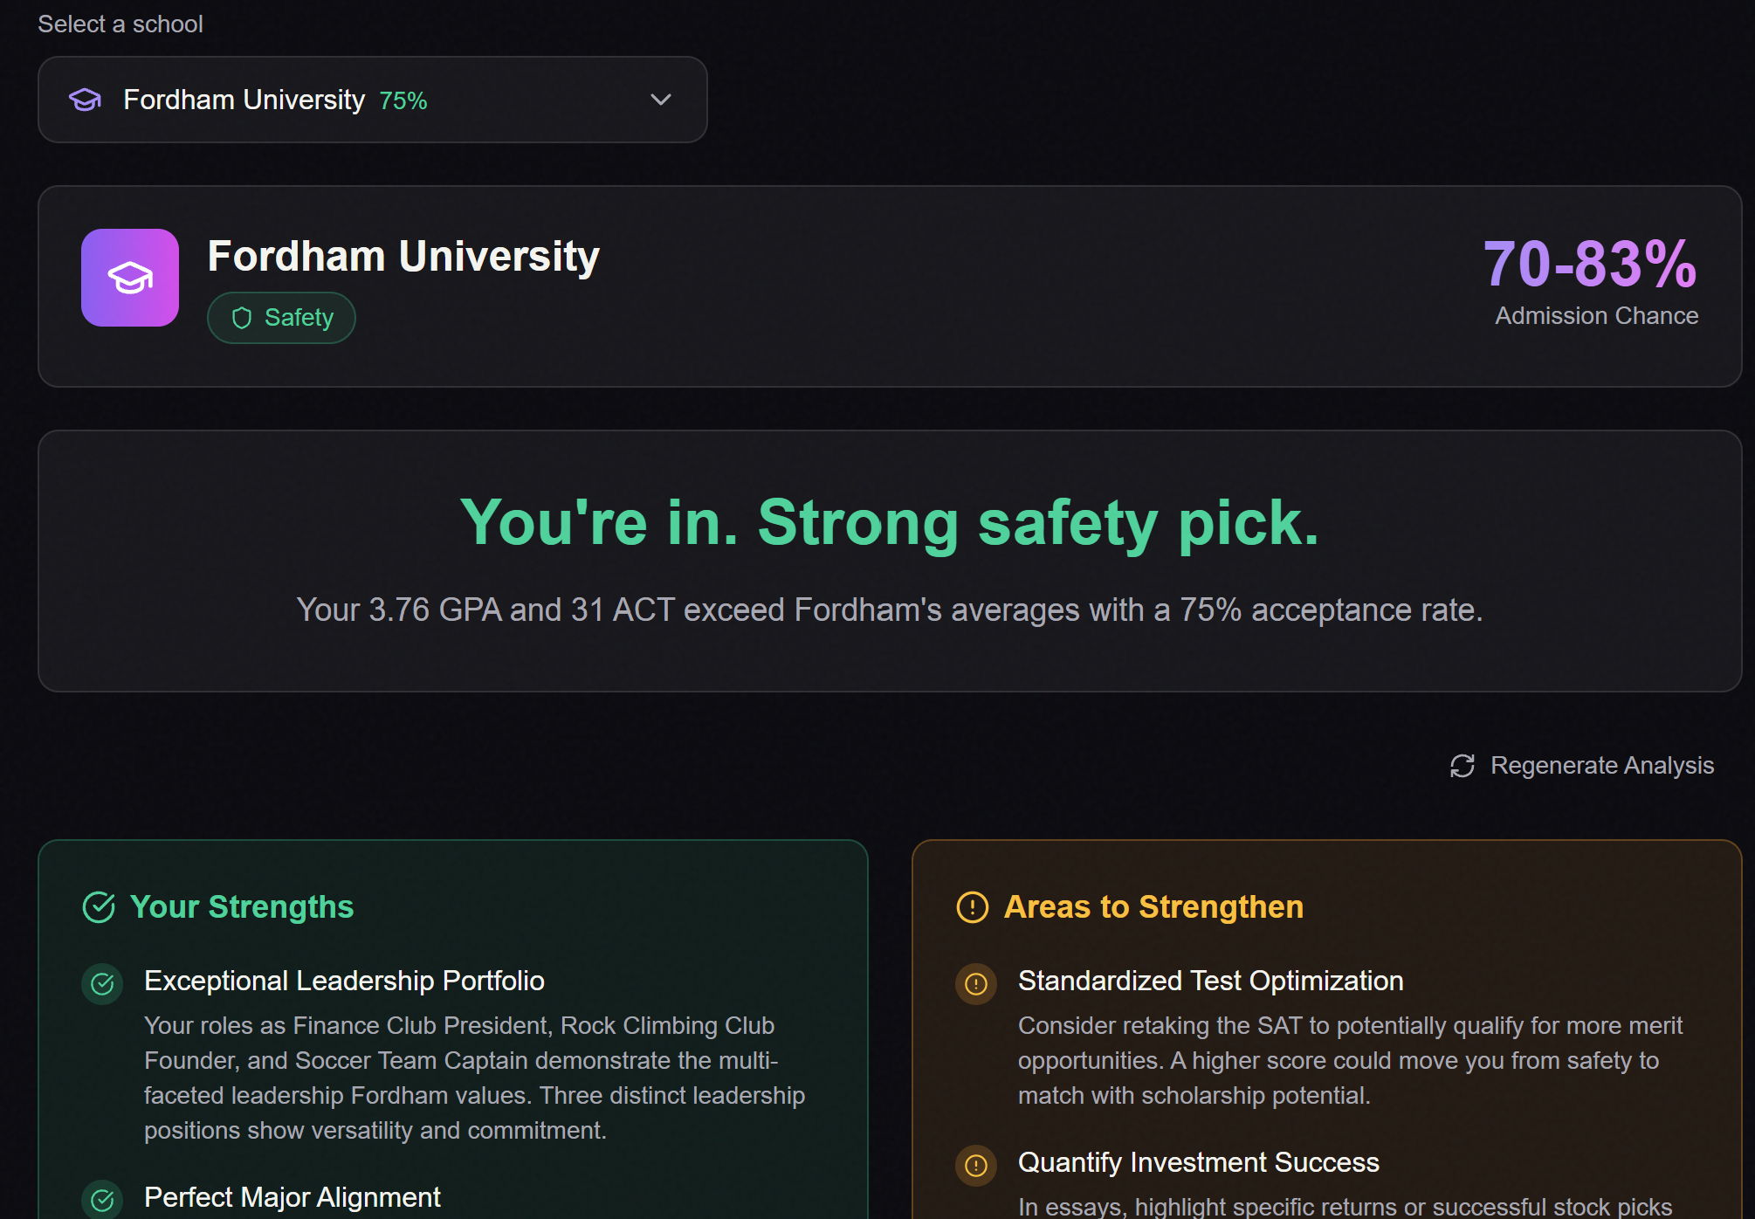Open the Standardized Test Optimization heading
Screen dimensions: 1755x1219
pos(1210,981)
